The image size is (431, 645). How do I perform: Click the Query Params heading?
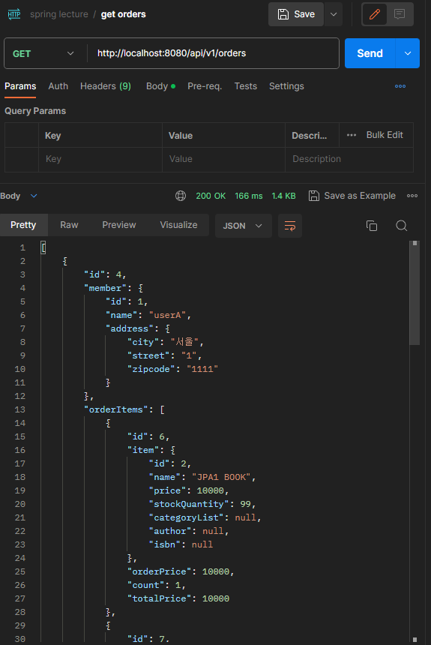(35, 111)
